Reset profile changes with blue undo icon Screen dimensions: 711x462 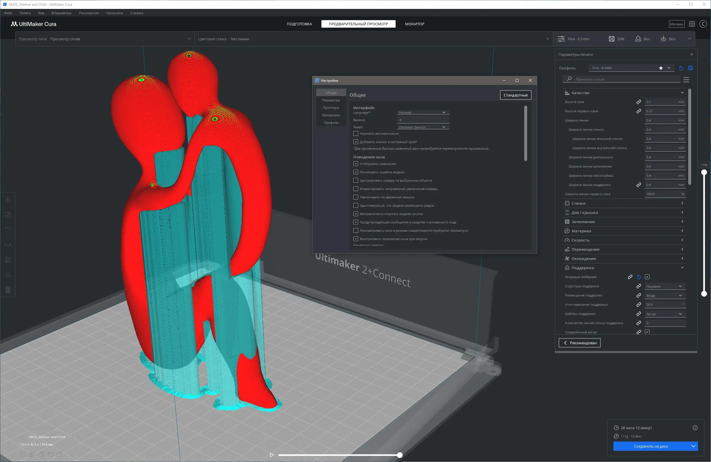click(681, 68)
